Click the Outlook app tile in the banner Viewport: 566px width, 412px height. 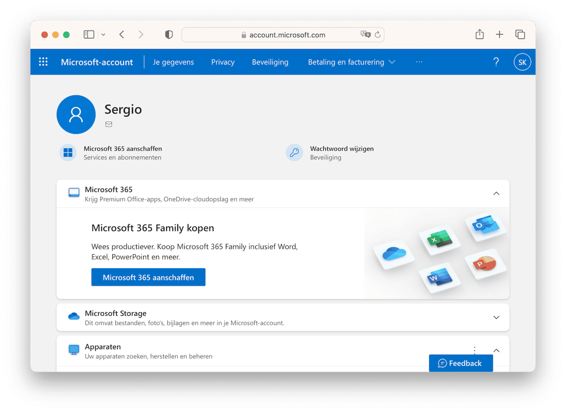tap(485, 226)
